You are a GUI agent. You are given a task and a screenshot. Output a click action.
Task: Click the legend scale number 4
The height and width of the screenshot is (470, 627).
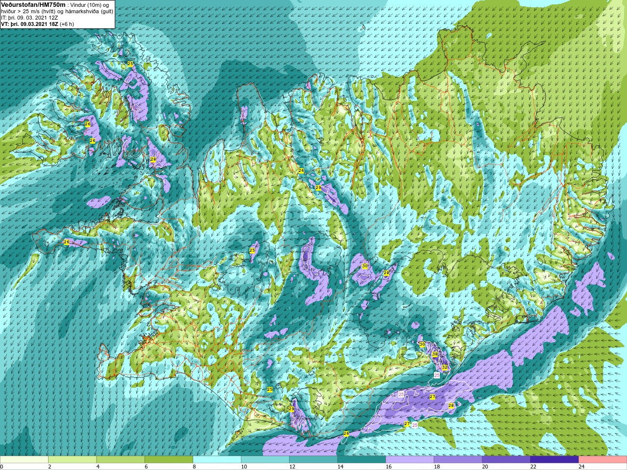tap(98, 467)
